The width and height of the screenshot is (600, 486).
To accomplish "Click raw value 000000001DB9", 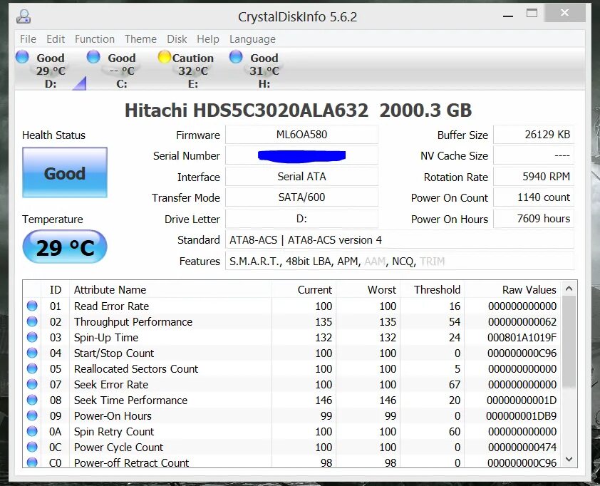I will (521, 416).
